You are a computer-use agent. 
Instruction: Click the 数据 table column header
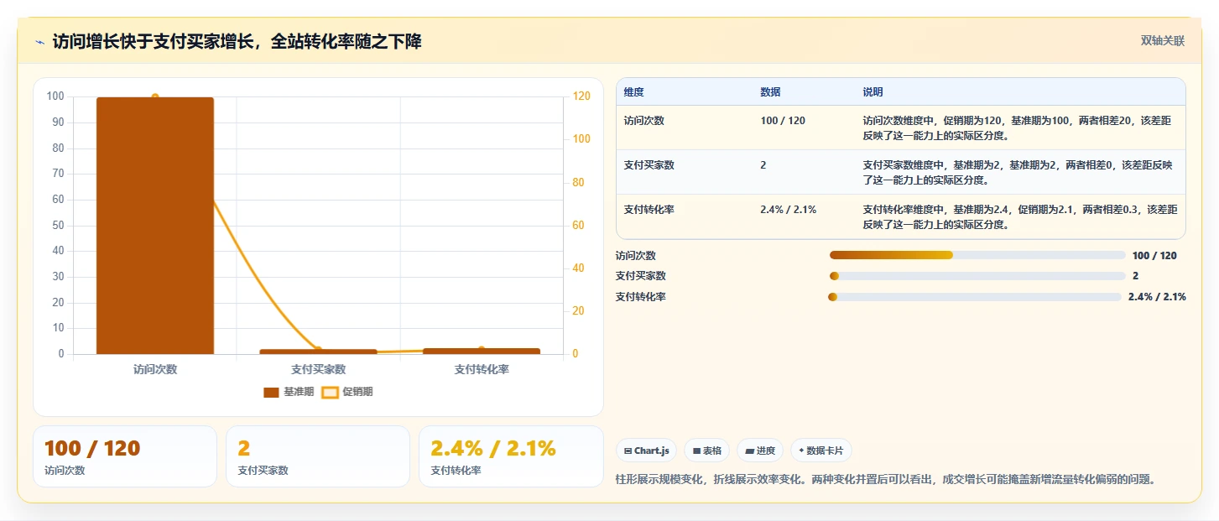[770, 92]
